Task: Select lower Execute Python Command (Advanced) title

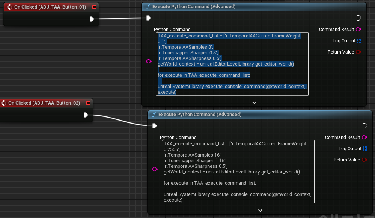Action: [200, 115]
